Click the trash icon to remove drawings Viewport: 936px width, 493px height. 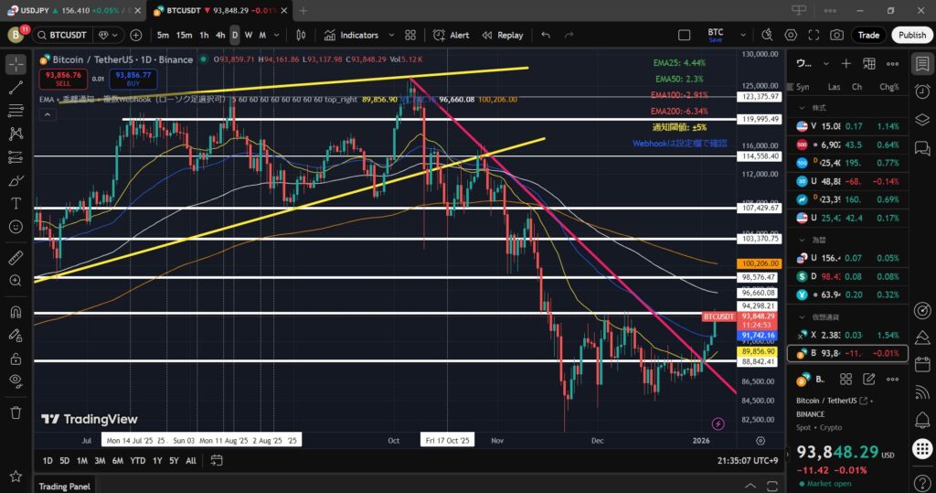pyautogui.click(x=16, y=413)
